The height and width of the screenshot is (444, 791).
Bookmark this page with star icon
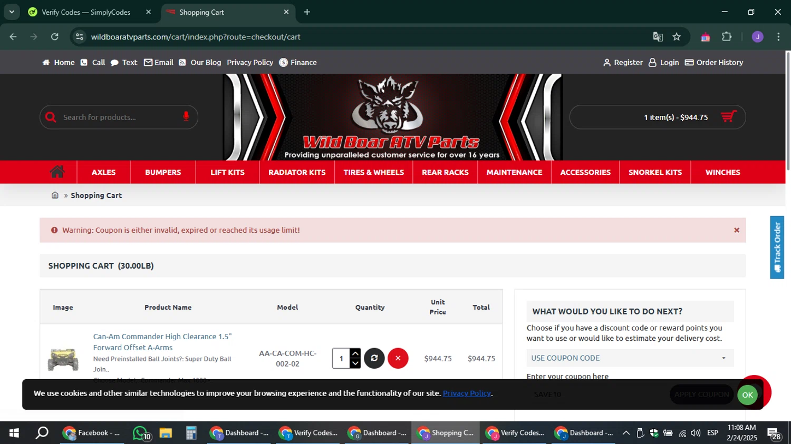(677, 37)
